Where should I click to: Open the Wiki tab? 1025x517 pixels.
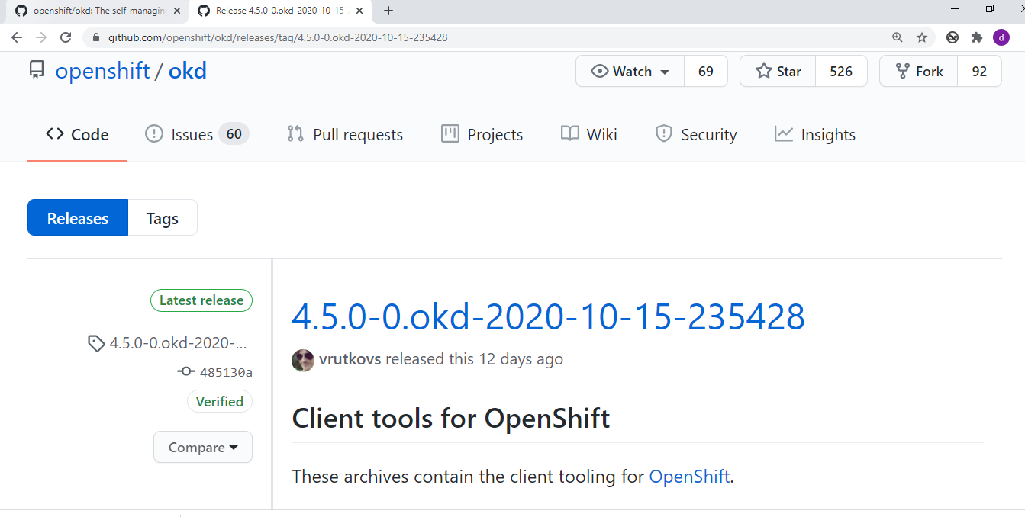point(589,134)
